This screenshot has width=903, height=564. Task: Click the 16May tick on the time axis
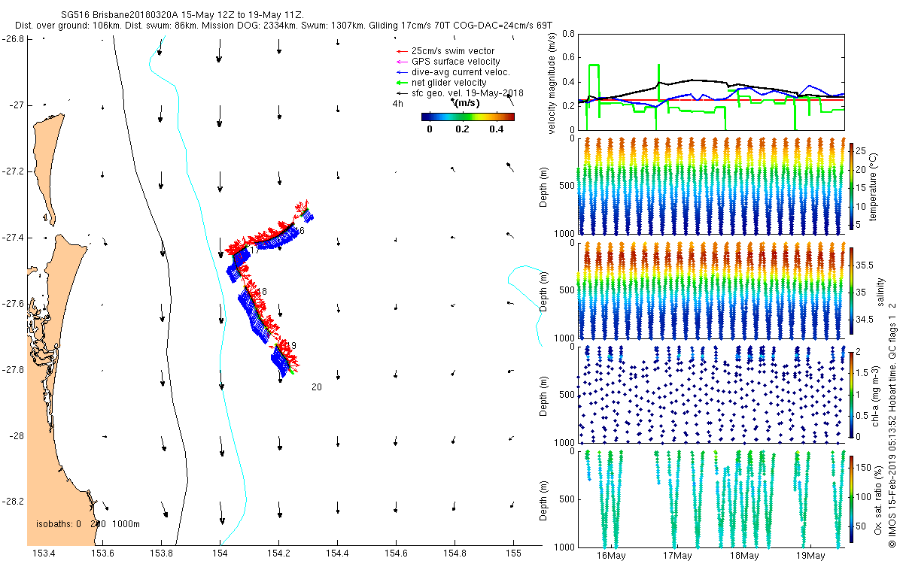click(611, 556)
